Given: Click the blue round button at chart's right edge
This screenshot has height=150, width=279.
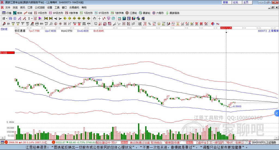Looking at the screenshot, I should (277, 113).
